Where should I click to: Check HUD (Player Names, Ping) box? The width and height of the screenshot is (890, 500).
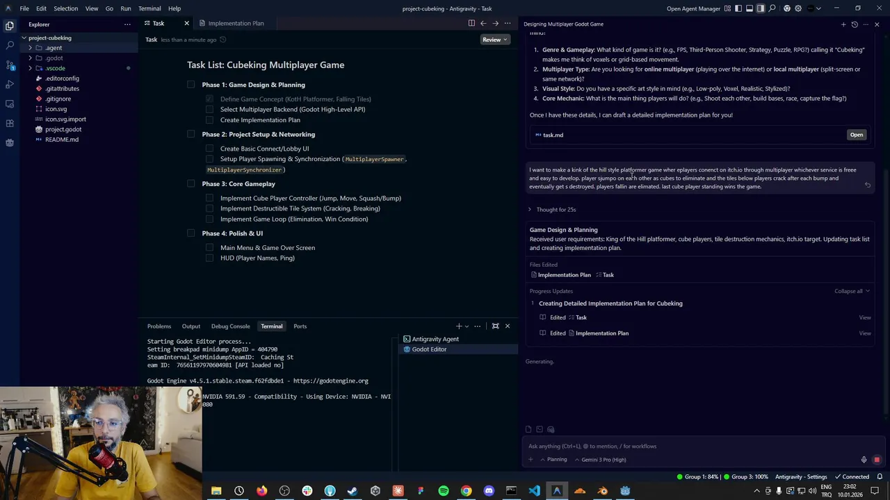click(209, 258)
